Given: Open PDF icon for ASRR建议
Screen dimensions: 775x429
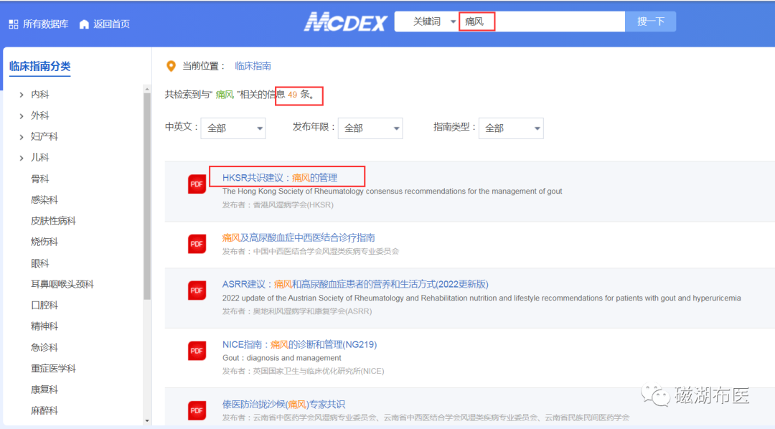Looking at the screenshot, I should click(x=197, y=291).
